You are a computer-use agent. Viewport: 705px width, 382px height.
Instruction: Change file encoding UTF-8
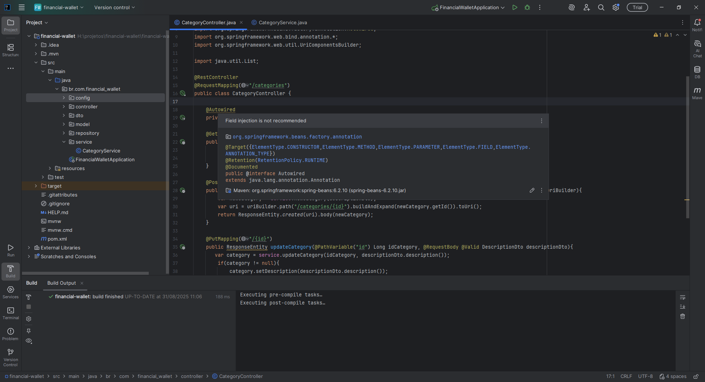(x=646, y=376)
